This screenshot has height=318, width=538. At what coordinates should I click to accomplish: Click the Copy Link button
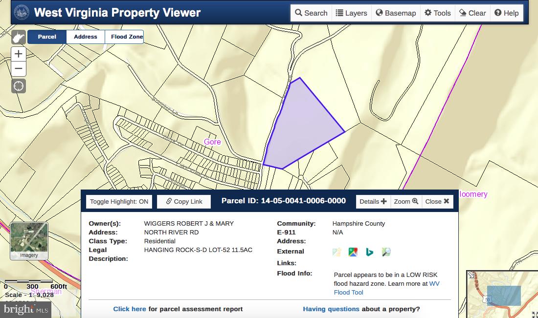pos(184,202)
